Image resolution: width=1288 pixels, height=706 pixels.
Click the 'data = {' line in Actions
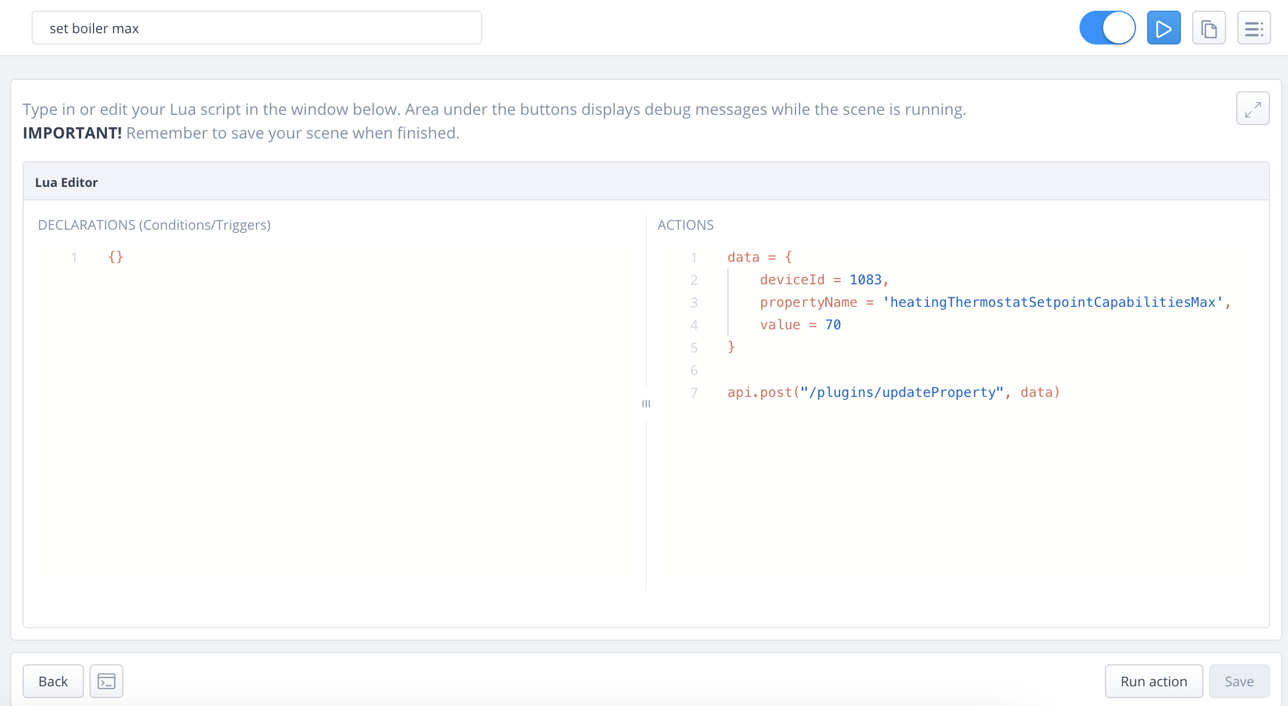pyautogui.click(x=760, y=257)
